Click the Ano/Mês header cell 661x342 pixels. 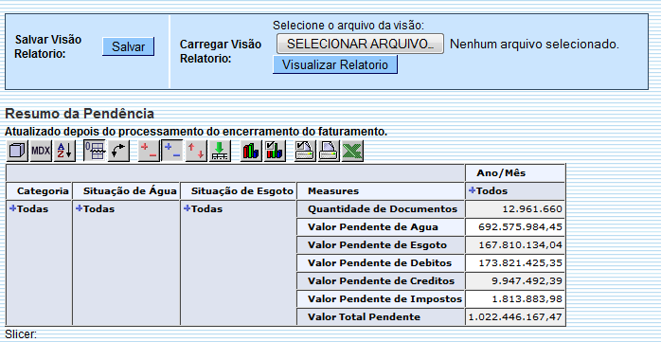pos(515,173)
